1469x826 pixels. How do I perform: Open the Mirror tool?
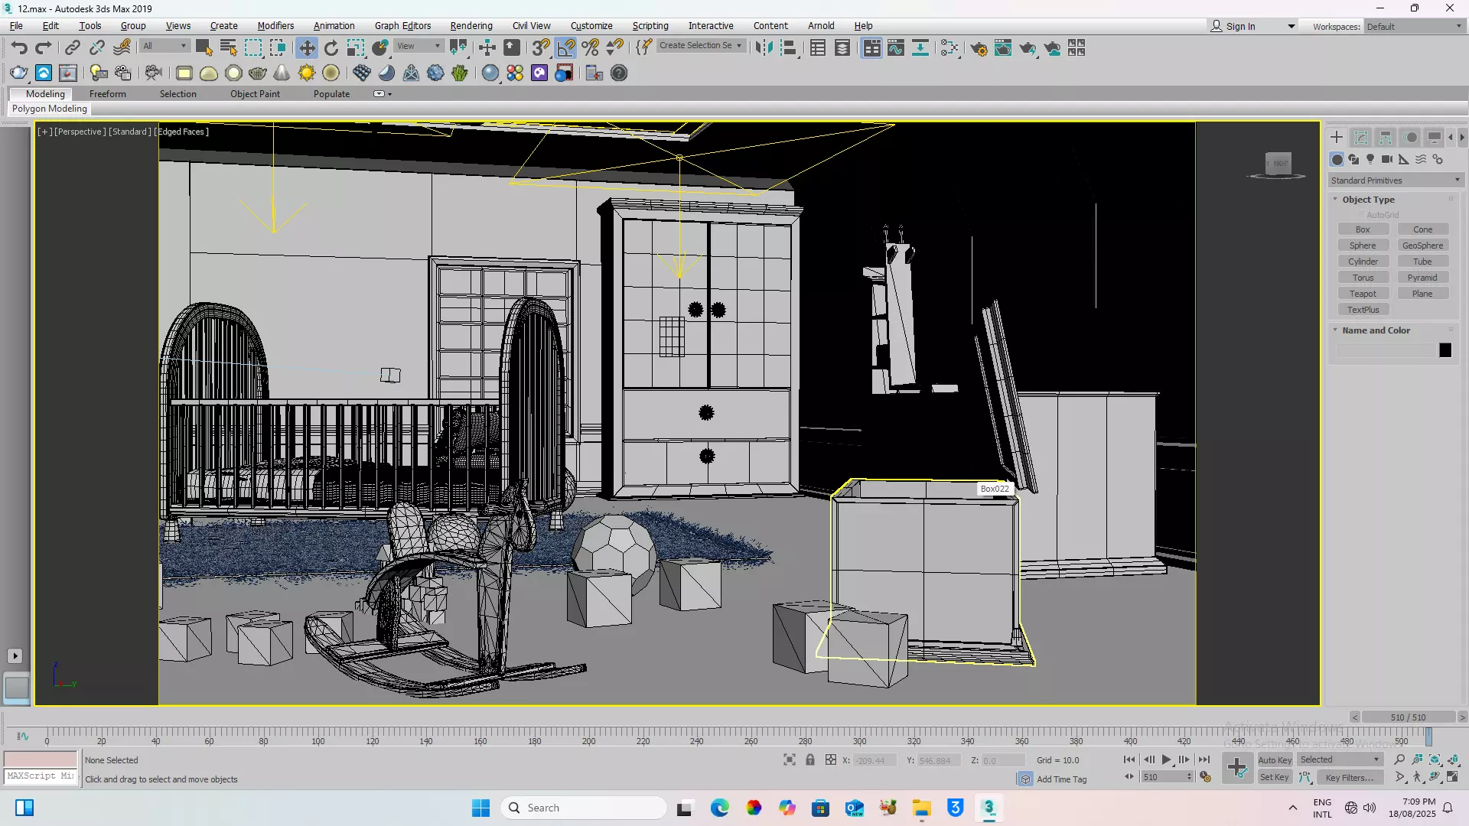tap(763, 48)
